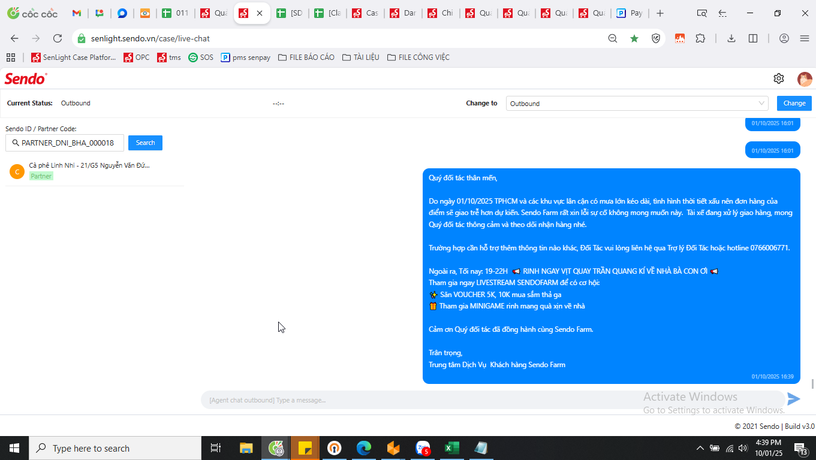Open the new tab plus button

click(660, 13)
